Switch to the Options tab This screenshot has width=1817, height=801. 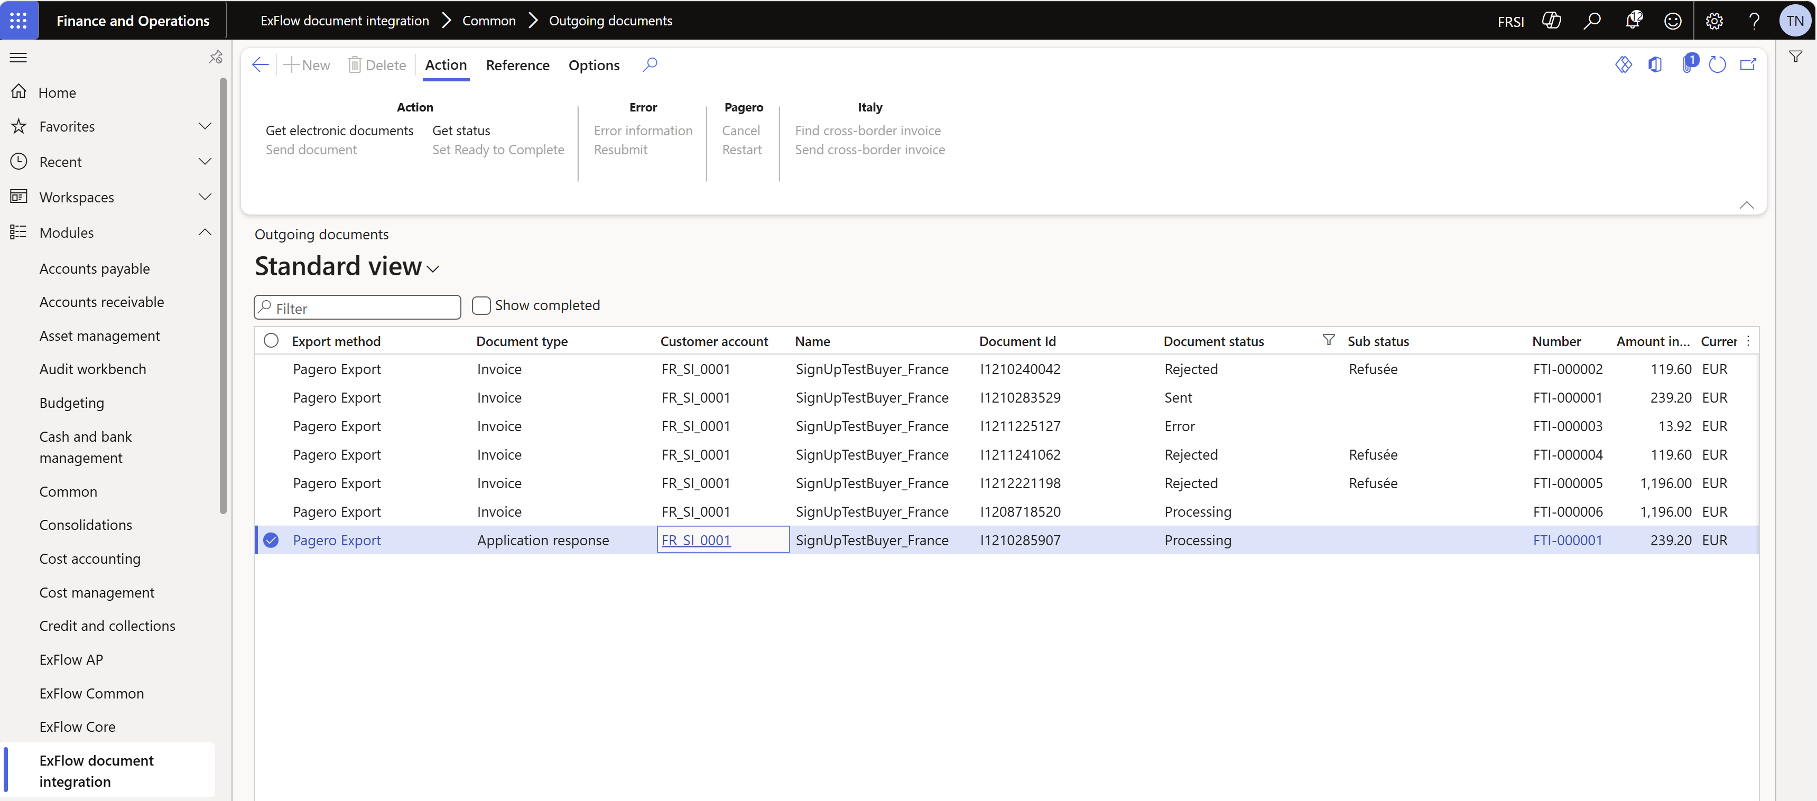click(594, 65)
